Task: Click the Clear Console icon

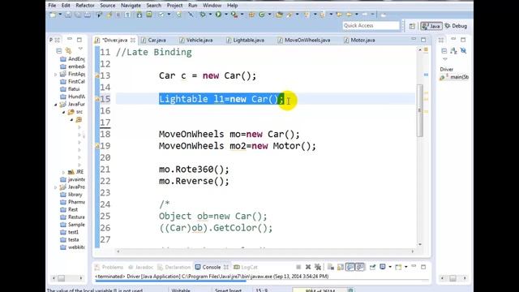Action: (x=331, y=267)
